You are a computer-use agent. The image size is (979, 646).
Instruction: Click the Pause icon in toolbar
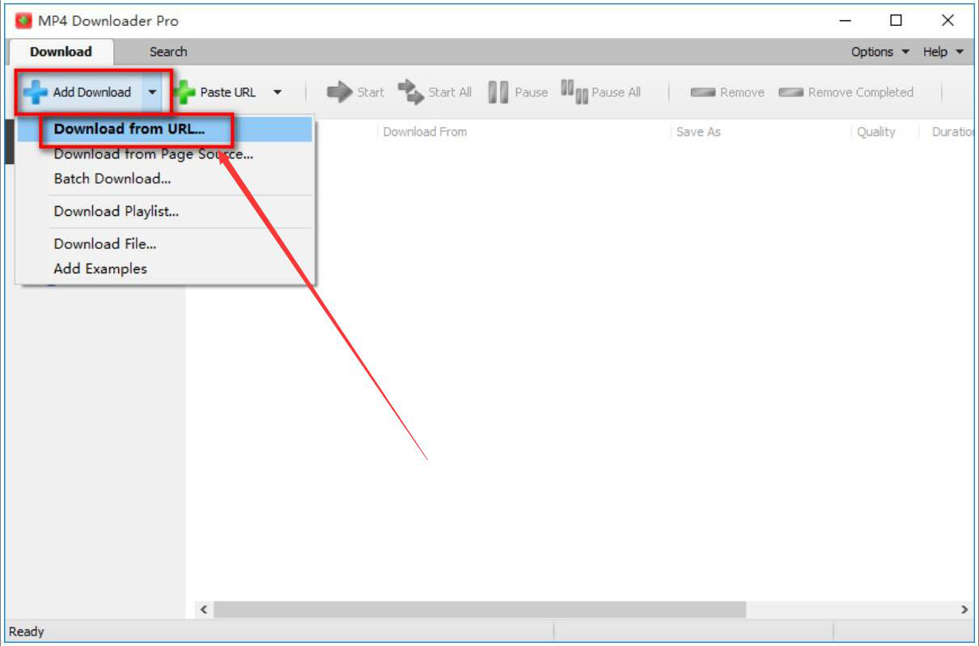click(498, 92)
